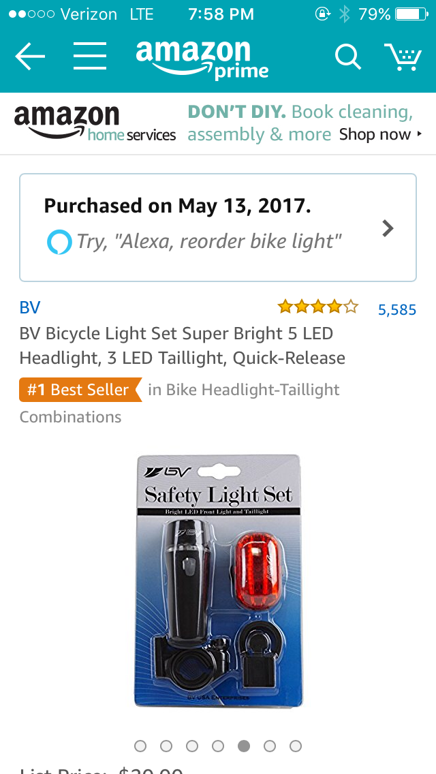This screenshot has height=774, width=436.
Task: Tap the Alexa ring icon
Action: pyautogui.click(x=59, y=242)
